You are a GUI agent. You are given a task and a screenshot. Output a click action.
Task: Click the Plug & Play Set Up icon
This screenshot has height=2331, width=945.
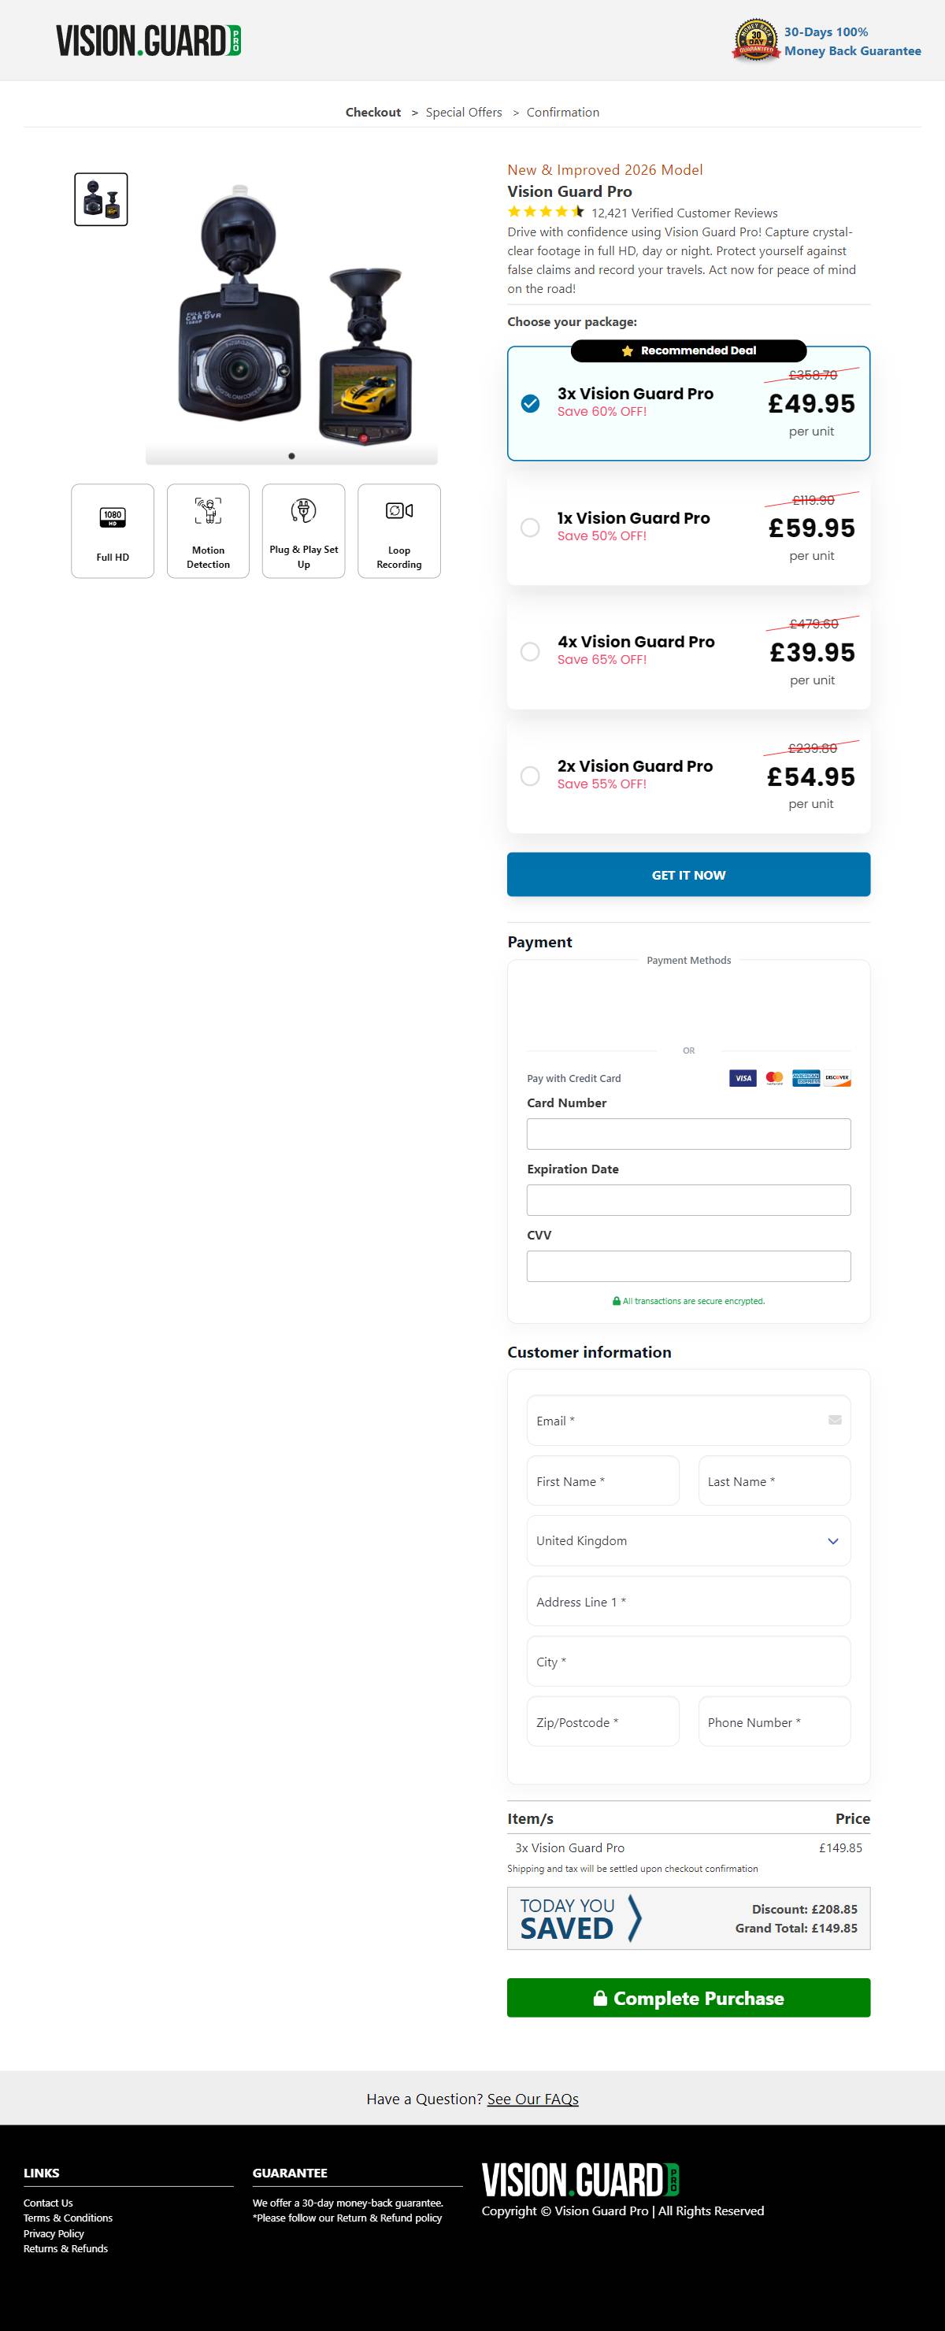pos(303,510)
